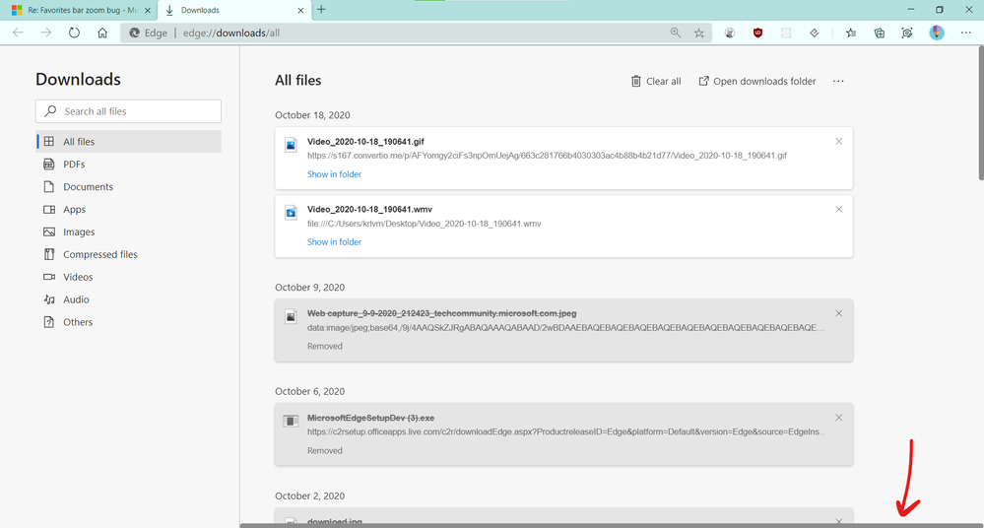Add this page to favorites star
This screenshot has height=528, width=984.
pyautogui.click(x=698, y=33)
